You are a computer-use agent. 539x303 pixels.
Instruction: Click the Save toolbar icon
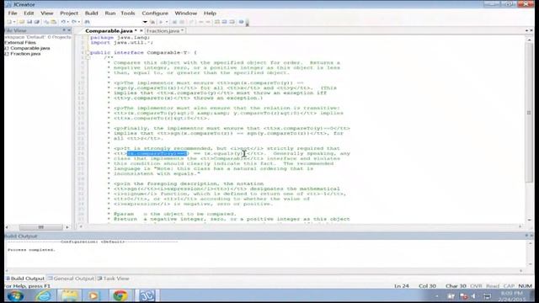pos(29,22)
